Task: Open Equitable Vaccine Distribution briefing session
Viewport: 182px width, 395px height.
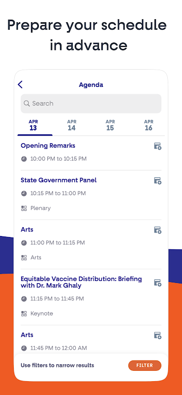Action: (x=81, y=282)
